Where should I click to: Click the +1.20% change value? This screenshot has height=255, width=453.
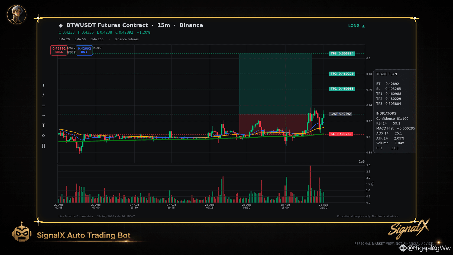144,32
